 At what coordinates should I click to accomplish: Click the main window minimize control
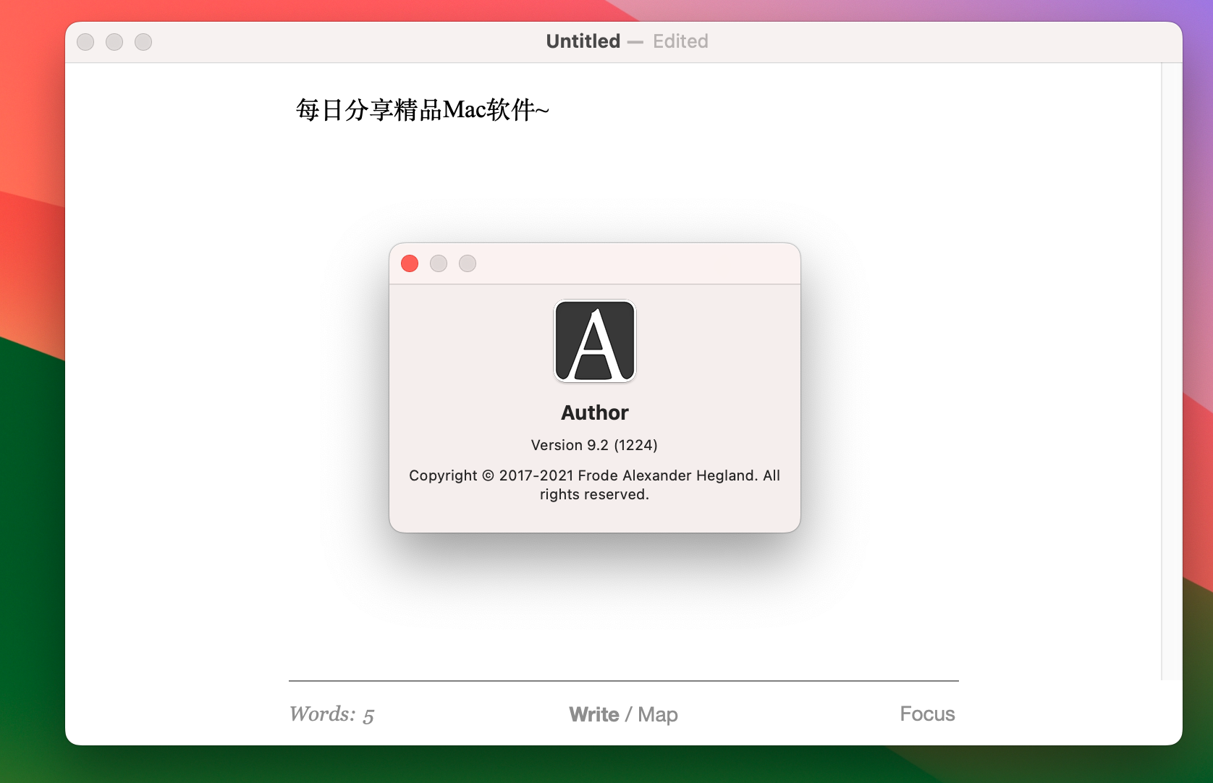[114, 42]
